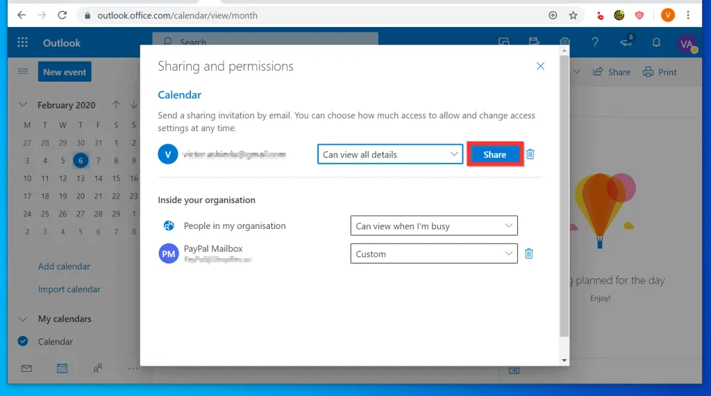Click the Import calendar link
This screenshot has width=711, height=396.
tap(69, 289)
